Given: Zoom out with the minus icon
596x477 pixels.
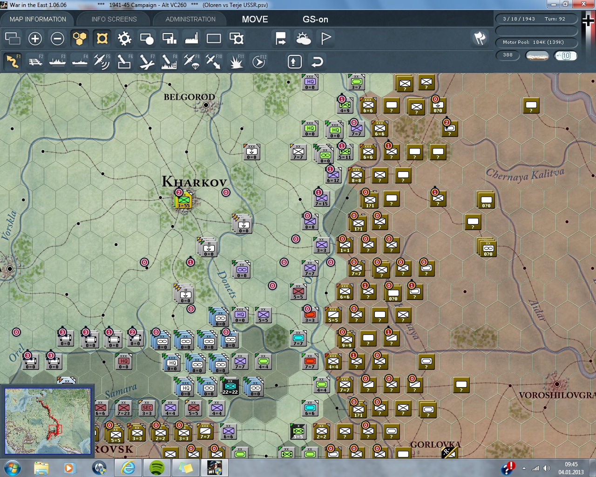Looking at the screenshot, I should click(57, 39).
